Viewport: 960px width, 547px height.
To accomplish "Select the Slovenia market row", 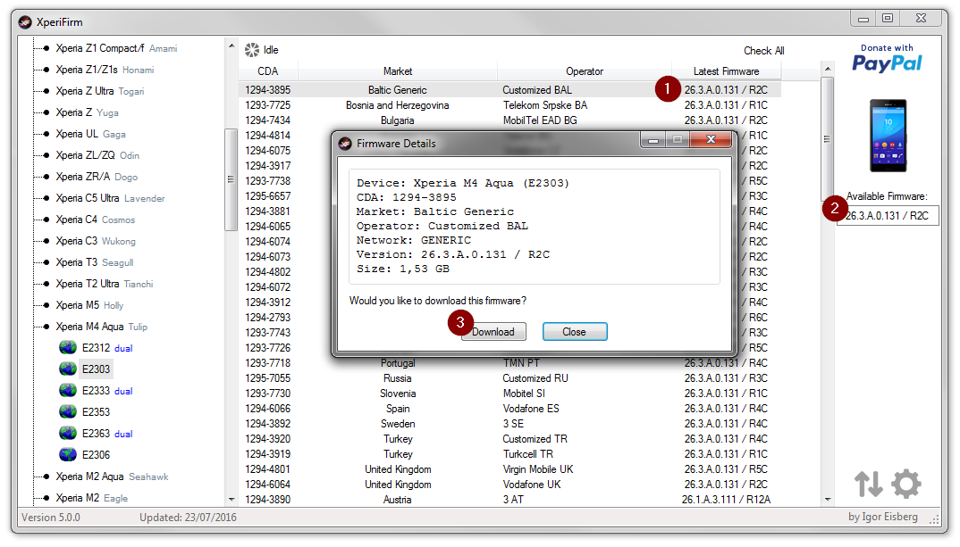I will 509,394.
